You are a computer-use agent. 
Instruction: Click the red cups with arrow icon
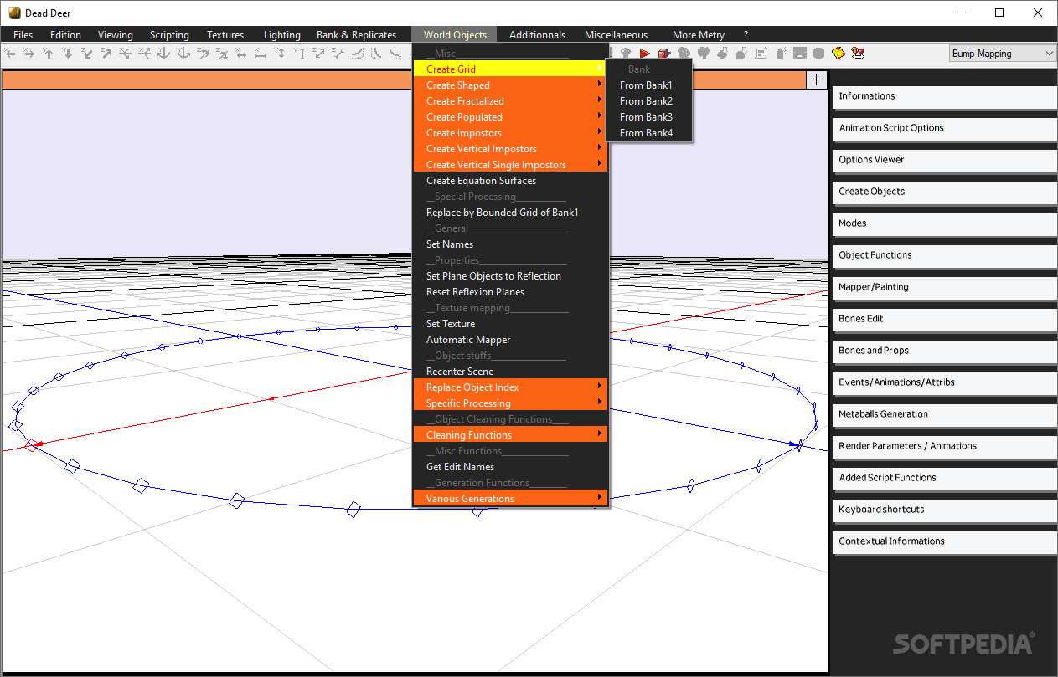pos(858,53)
